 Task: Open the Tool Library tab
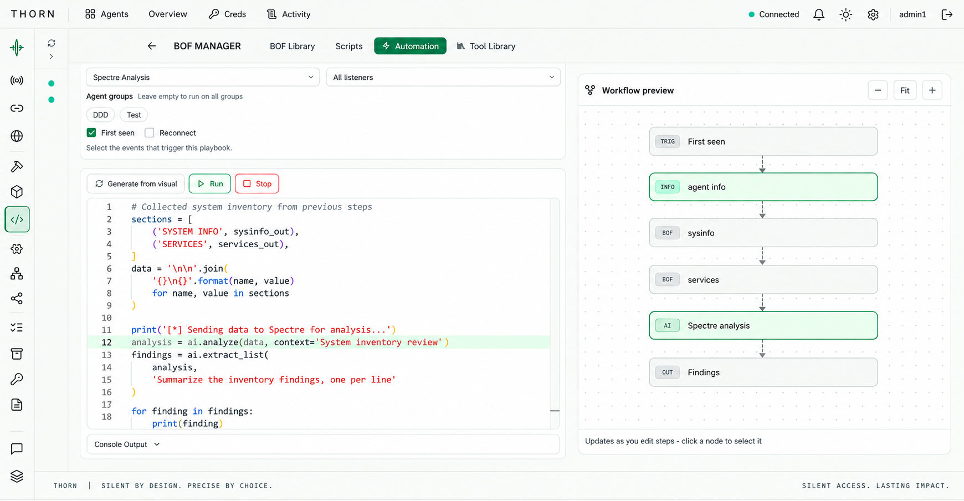coord(486,46)
